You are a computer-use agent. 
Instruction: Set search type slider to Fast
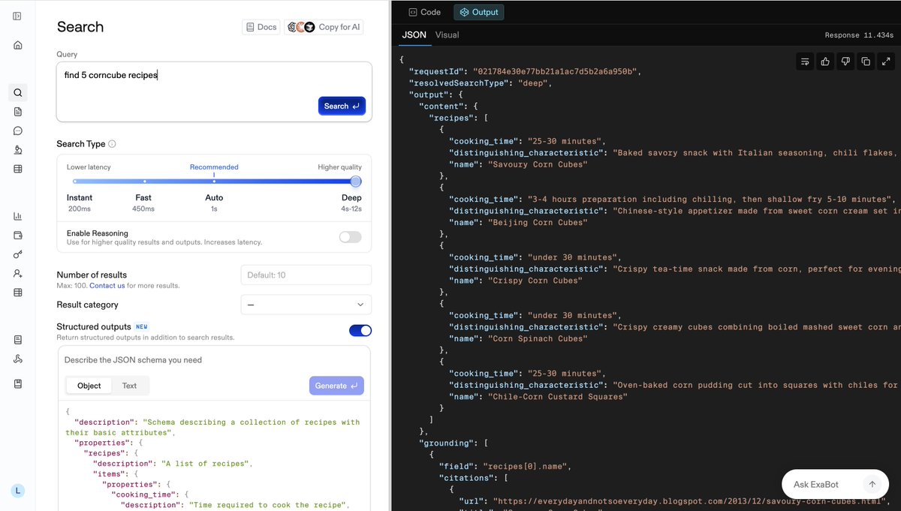145,182
